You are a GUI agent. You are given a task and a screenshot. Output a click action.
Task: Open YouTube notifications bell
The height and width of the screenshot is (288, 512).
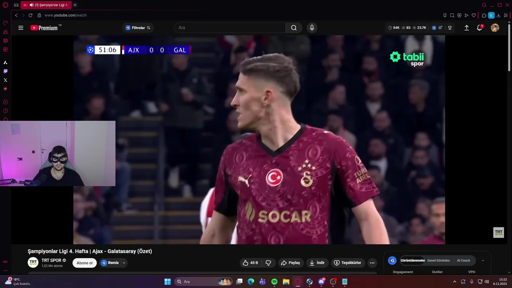tap(480, 28)
